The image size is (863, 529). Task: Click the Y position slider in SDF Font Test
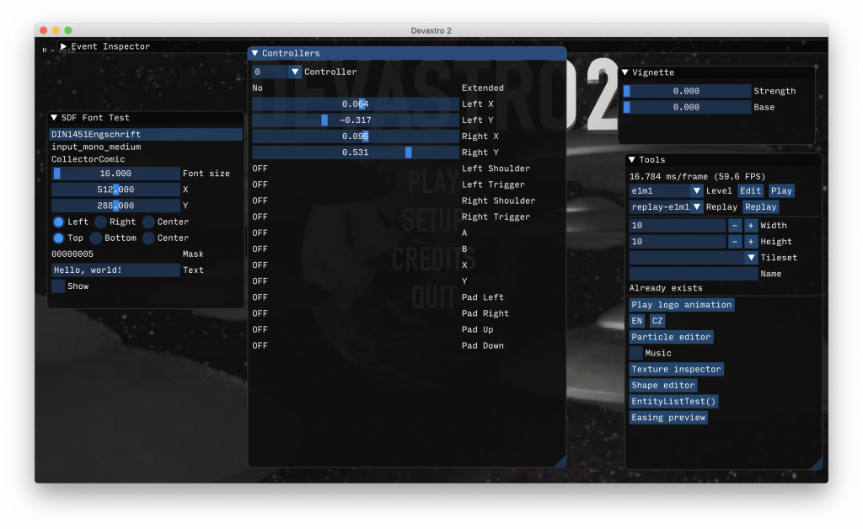click(x=115, y=206)
